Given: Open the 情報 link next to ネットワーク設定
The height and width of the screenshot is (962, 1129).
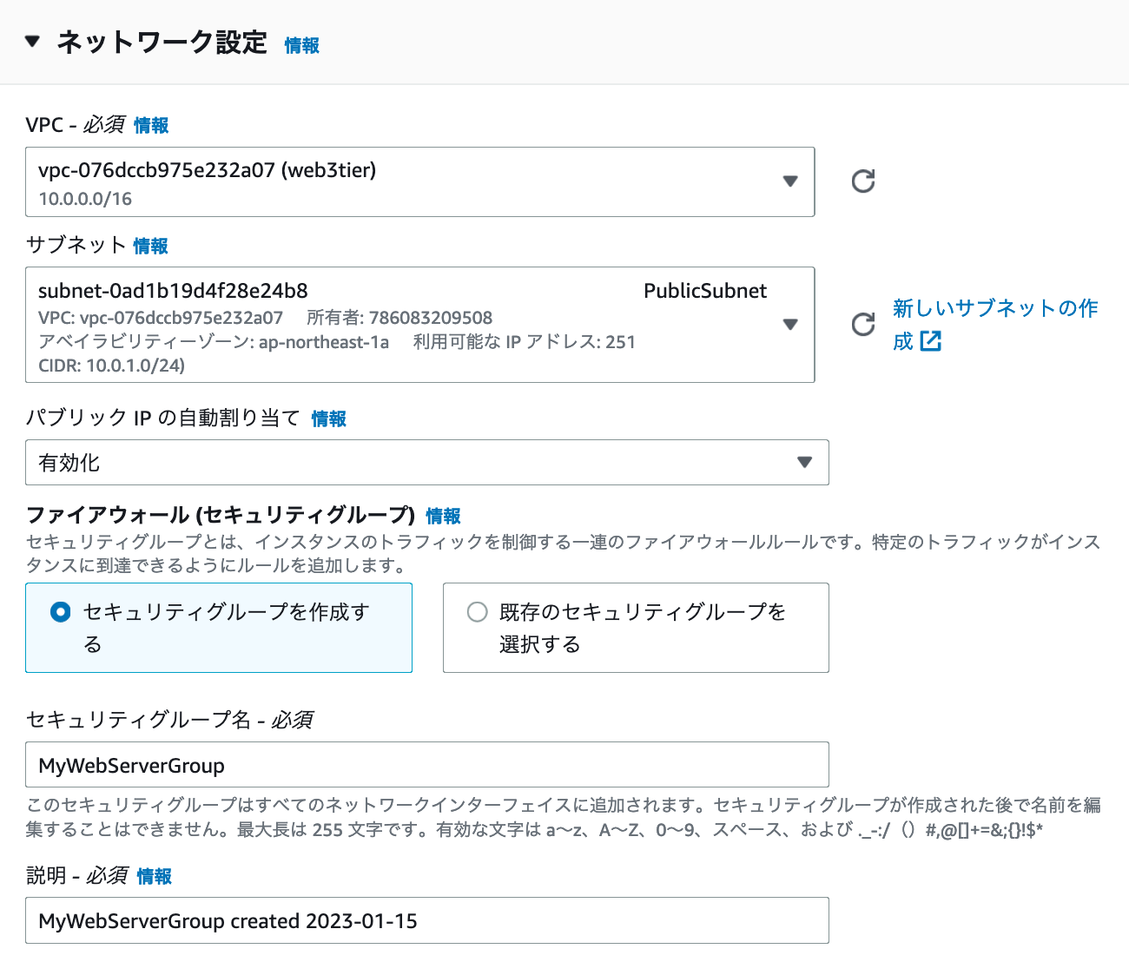Looking at the screenshot, I should coord(301,47).
